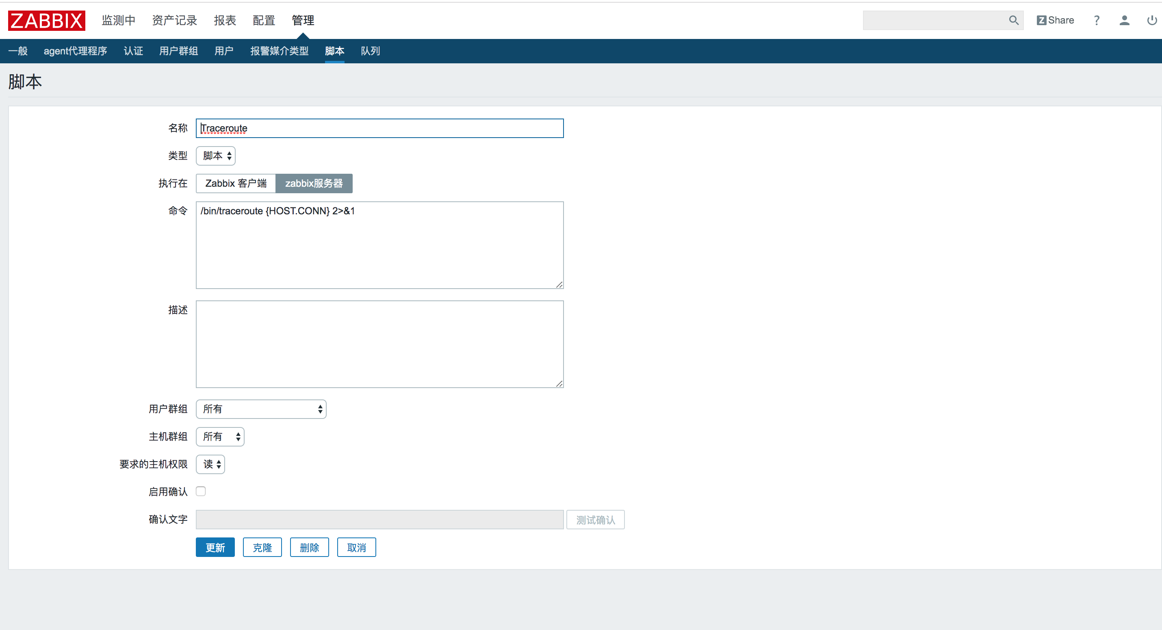Image resolution: width=1162 pixels, height=630 pixels.
Task: Open the 资产记录 menu
Action: pyautogui.click(x=175, y=20)
